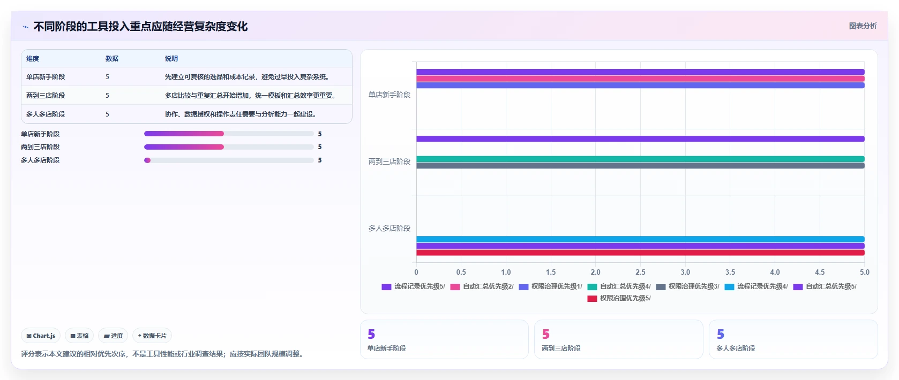Click the 单店新手阶段 data card
Screen dimensions: 899x380
coord(444,339)
